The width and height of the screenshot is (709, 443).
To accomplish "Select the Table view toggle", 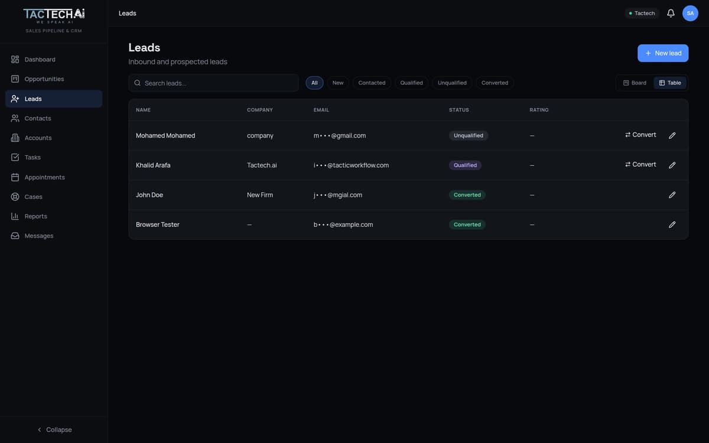I will (670, 83).
